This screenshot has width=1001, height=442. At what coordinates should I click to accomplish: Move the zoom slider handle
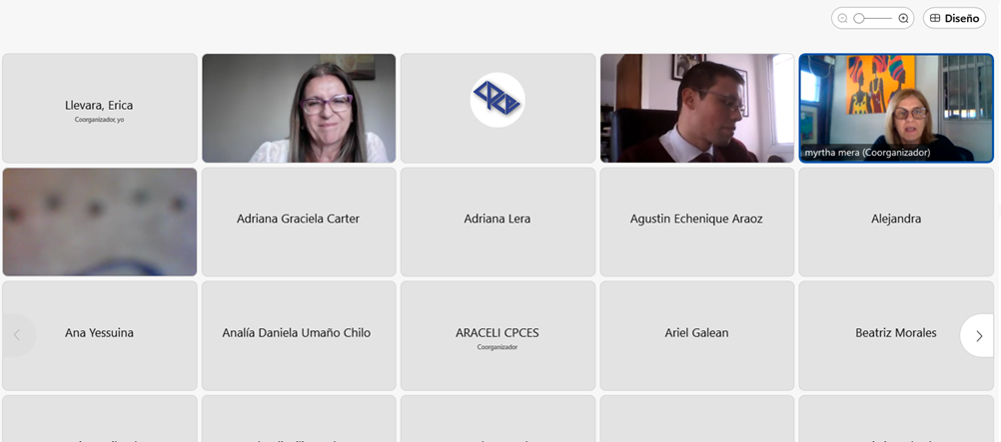coord(859,19)
